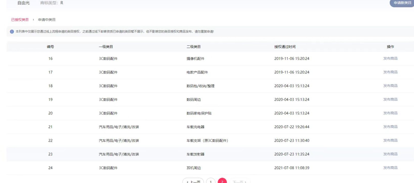
Task: Click 发布商品 for row 24 耳机周边
Action: click(390, 168)
